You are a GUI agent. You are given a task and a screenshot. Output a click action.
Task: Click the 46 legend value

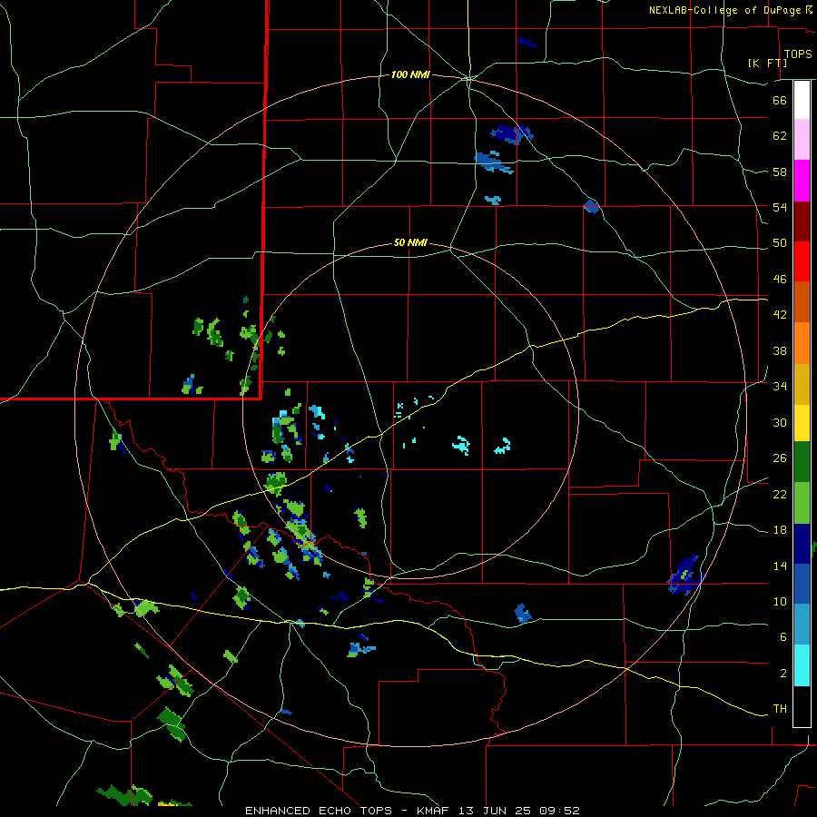pos(780,279)
